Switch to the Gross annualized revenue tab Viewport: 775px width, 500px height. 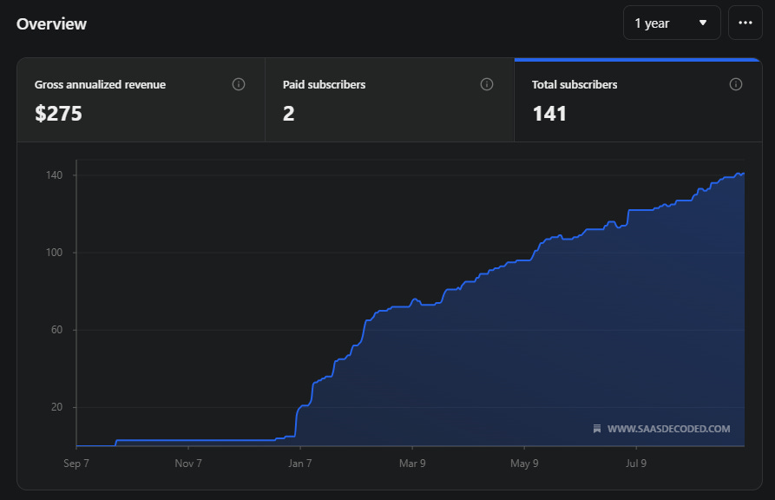[141, 100]
